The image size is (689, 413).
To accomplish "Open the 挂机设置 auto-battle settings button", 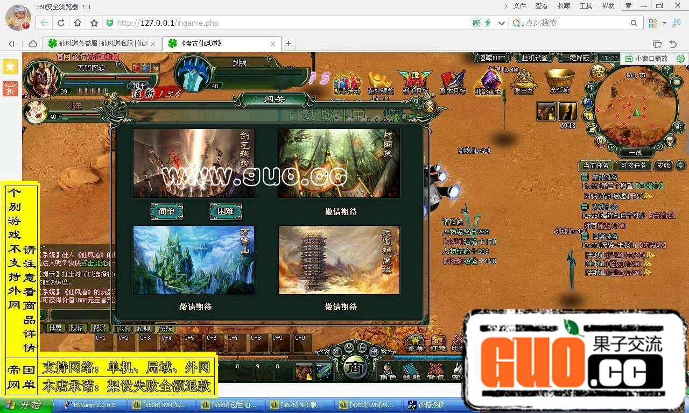I will click(x=534, y=58).
